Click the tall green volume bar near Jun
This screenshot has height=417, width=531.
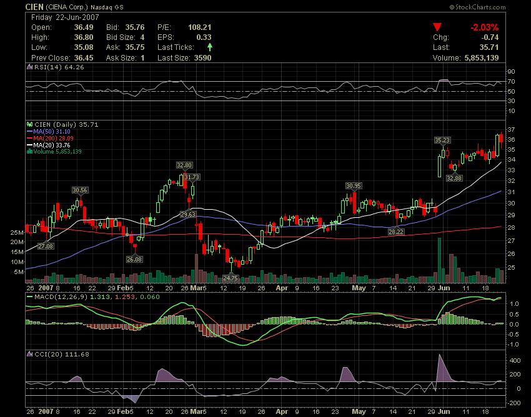439,260
